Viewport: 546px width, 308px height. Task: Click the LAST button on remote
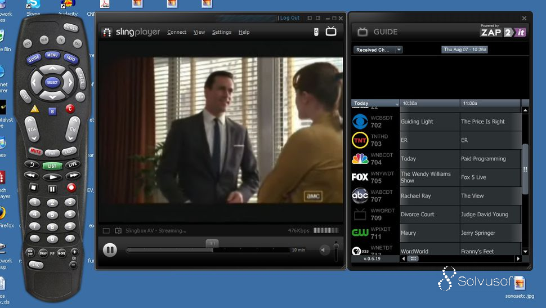[x=69, y=151]
